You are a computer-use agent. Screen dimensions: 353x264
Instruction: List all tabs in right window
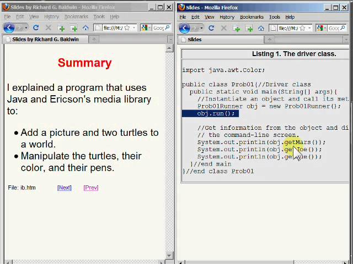coord(346,40)
